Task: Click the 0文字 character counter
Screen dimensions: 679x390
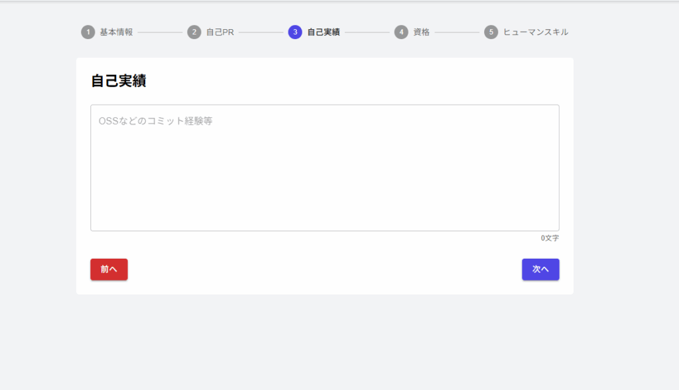Action: point(550,238)
